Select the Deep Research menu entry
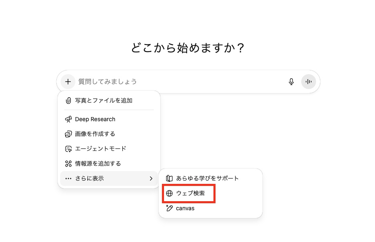375x242 pixels. click(95, 119)
